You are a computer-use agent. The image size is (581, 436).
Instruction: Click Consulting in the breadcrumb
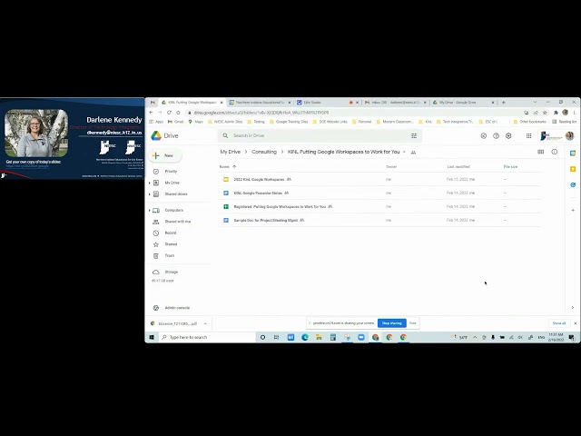[264, 152]
